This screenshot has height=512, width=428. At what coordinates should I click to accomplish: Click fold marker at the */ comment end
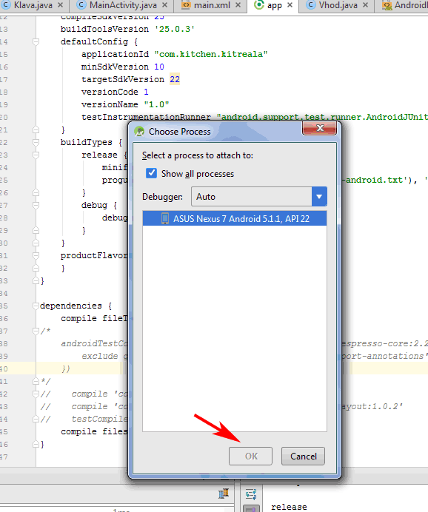click(x=36, y=381)
